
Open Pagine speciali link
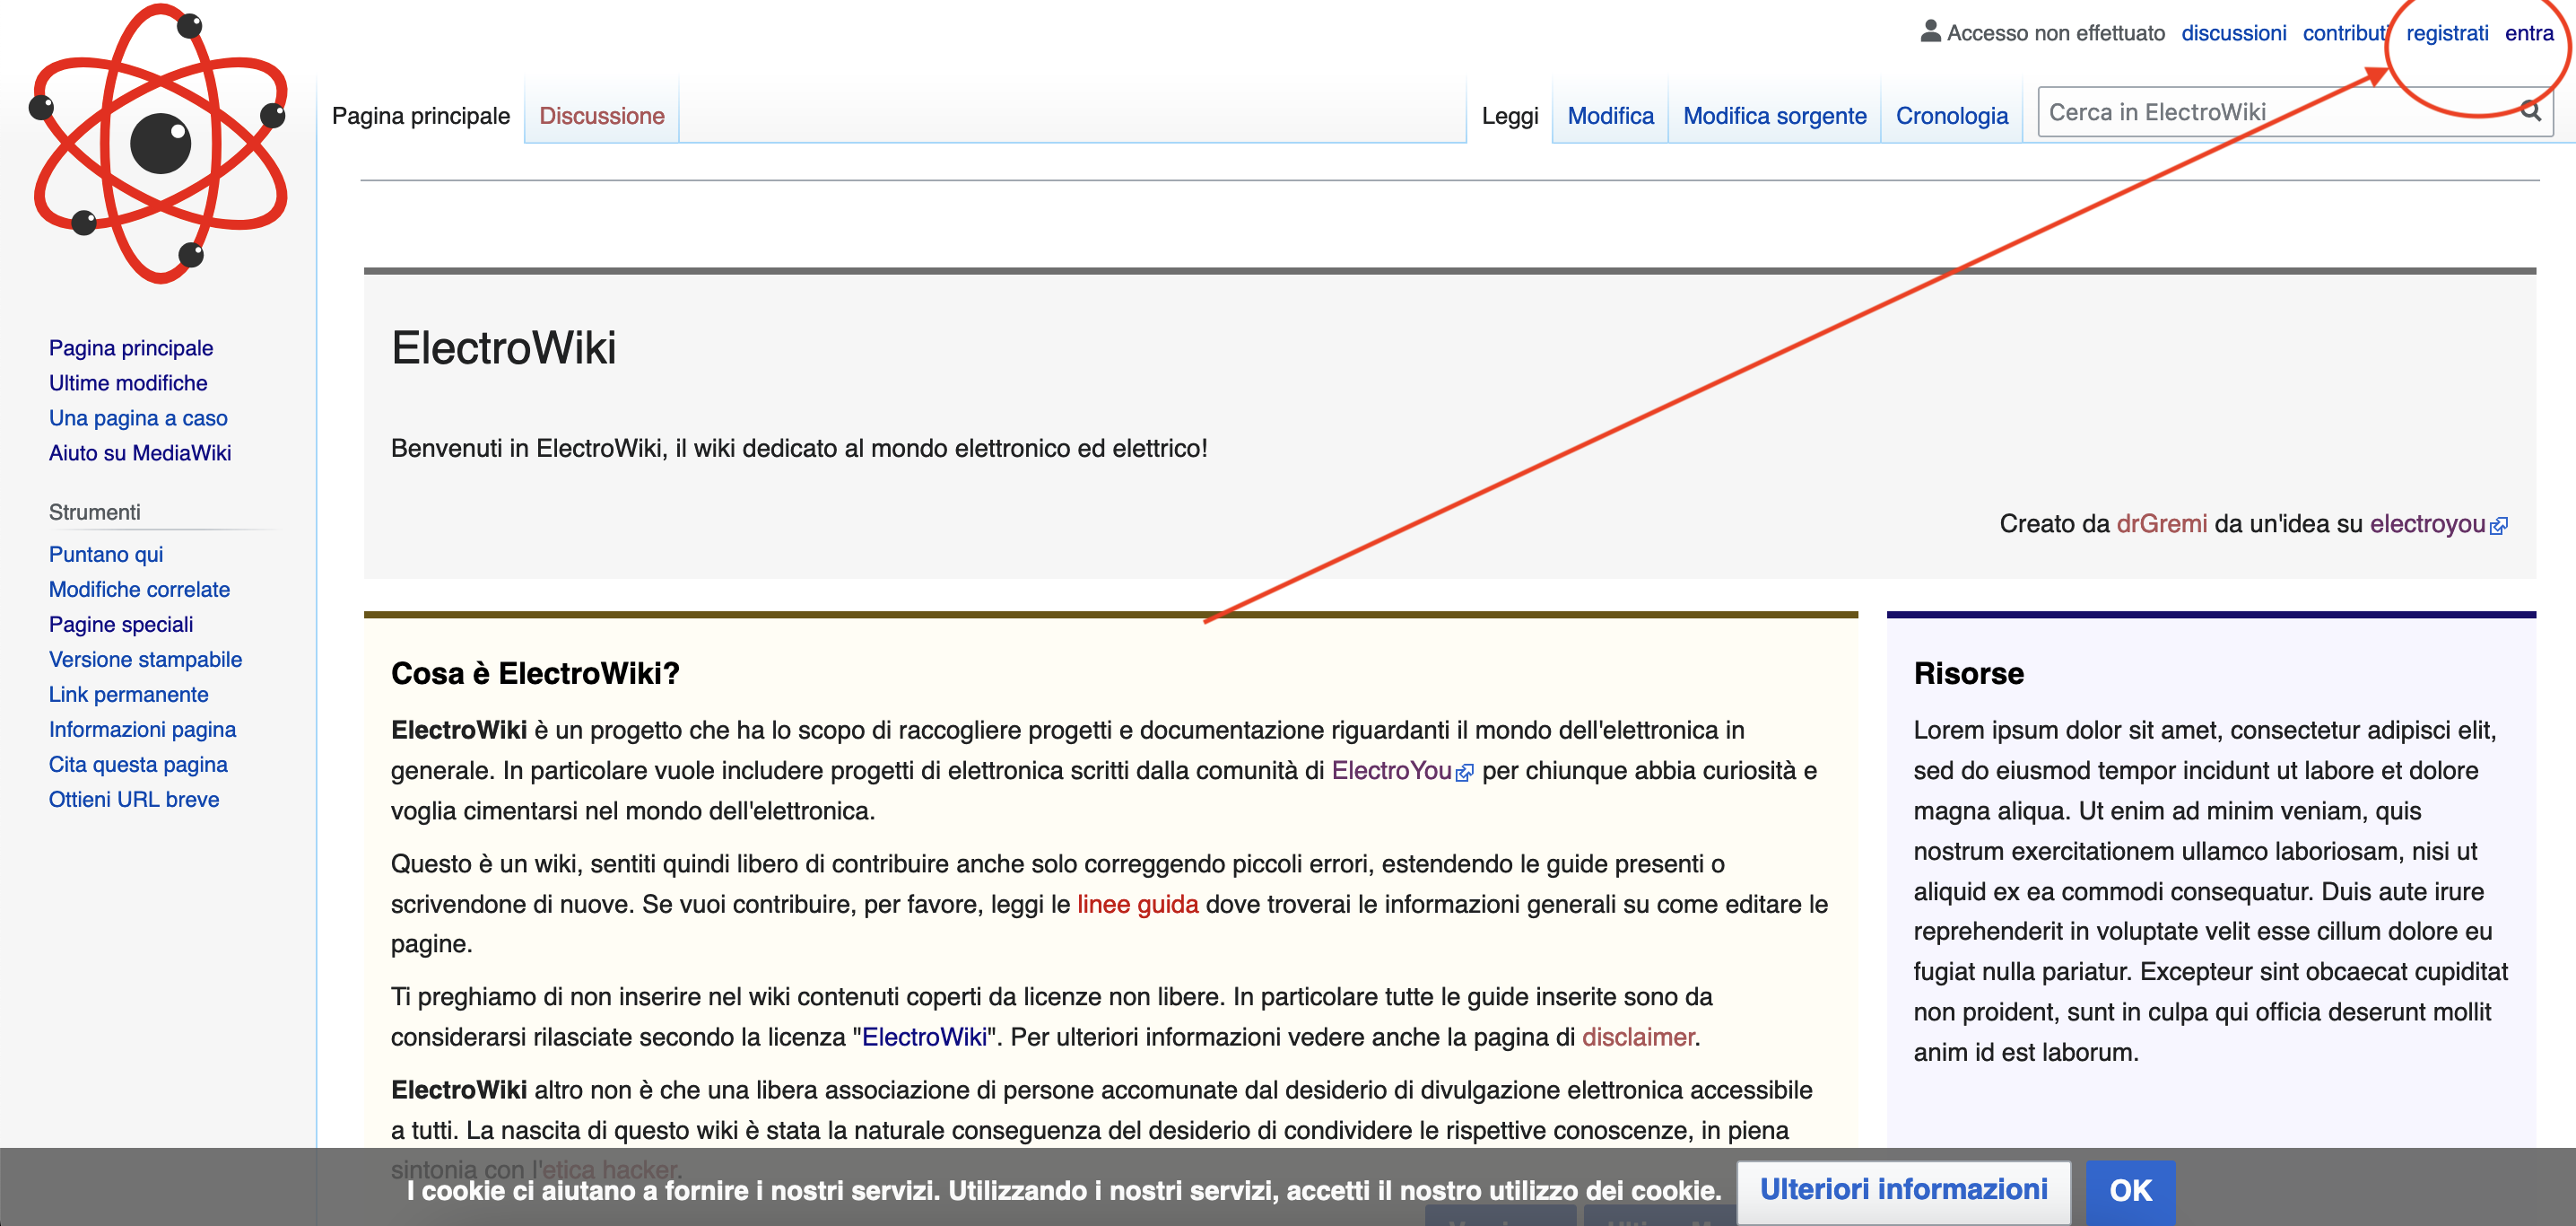(121, 625)
